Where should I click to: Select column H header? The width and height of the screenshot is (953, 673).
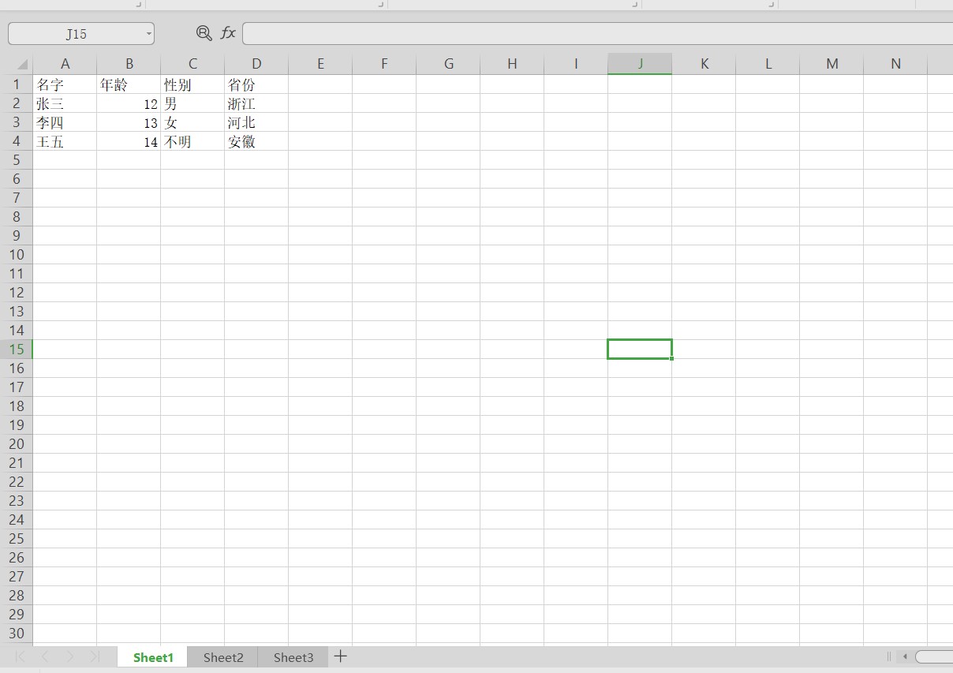click(x=512, y=64)
